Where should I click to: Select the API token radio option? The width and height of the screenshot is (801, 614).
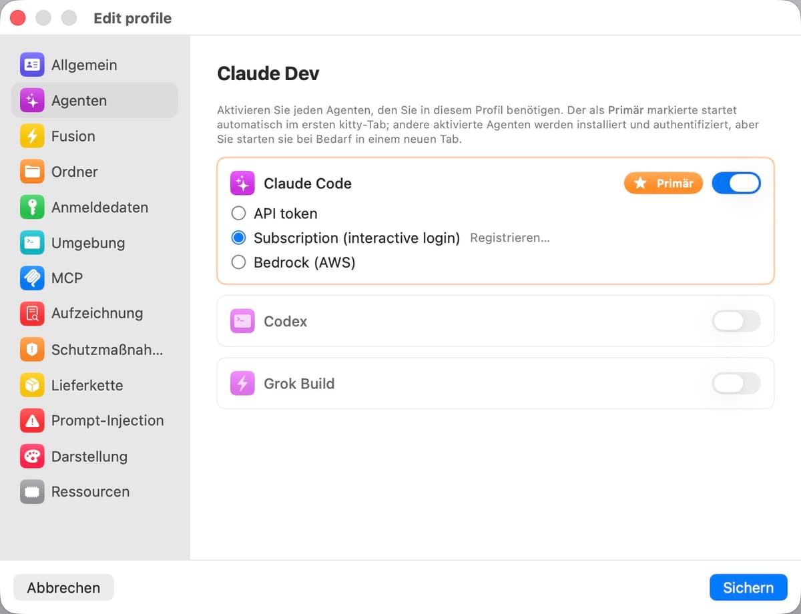[x=238, y=214]
